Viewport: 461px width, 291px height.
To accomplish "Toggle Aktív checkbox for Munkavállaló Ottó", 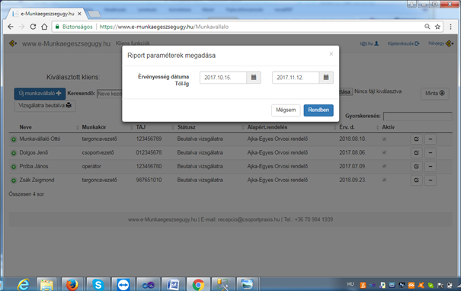I will 384,139.
